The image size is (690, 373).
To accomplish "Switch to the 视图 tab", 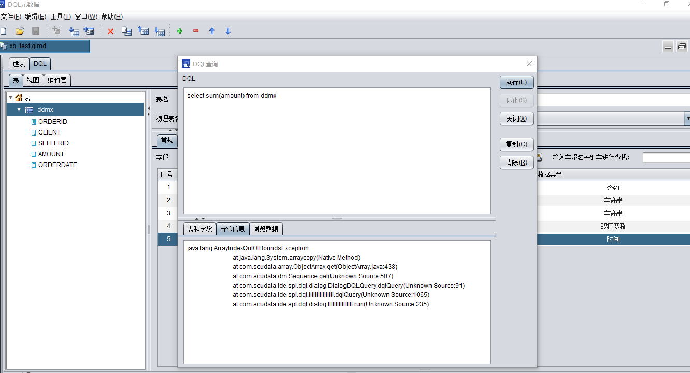I will click(33, 80).
